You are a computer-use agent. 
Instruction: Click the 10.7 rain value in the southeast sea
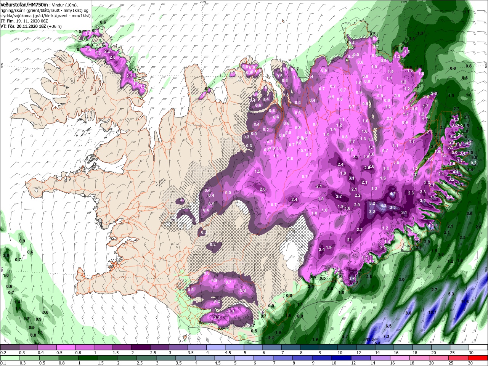432,313
